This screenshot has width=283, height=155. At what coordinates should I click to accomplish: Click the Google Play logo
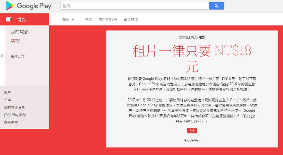point(28,6)
